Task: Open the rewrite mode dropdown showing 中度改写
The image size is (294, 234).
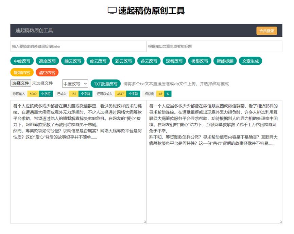Action: pyautogui.click(x=74, y=84)
